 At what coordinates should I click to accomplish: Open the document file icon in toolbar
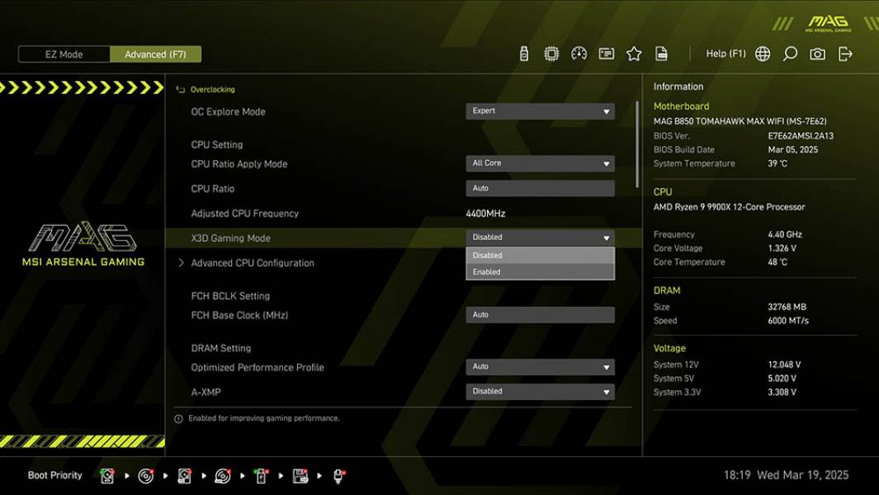tap(661, 54)
